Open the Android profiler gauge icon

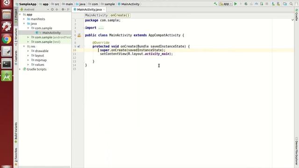point(256,4)
